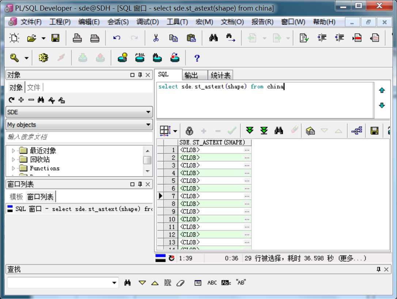Open the 工具(T) menu

[177, 22]
